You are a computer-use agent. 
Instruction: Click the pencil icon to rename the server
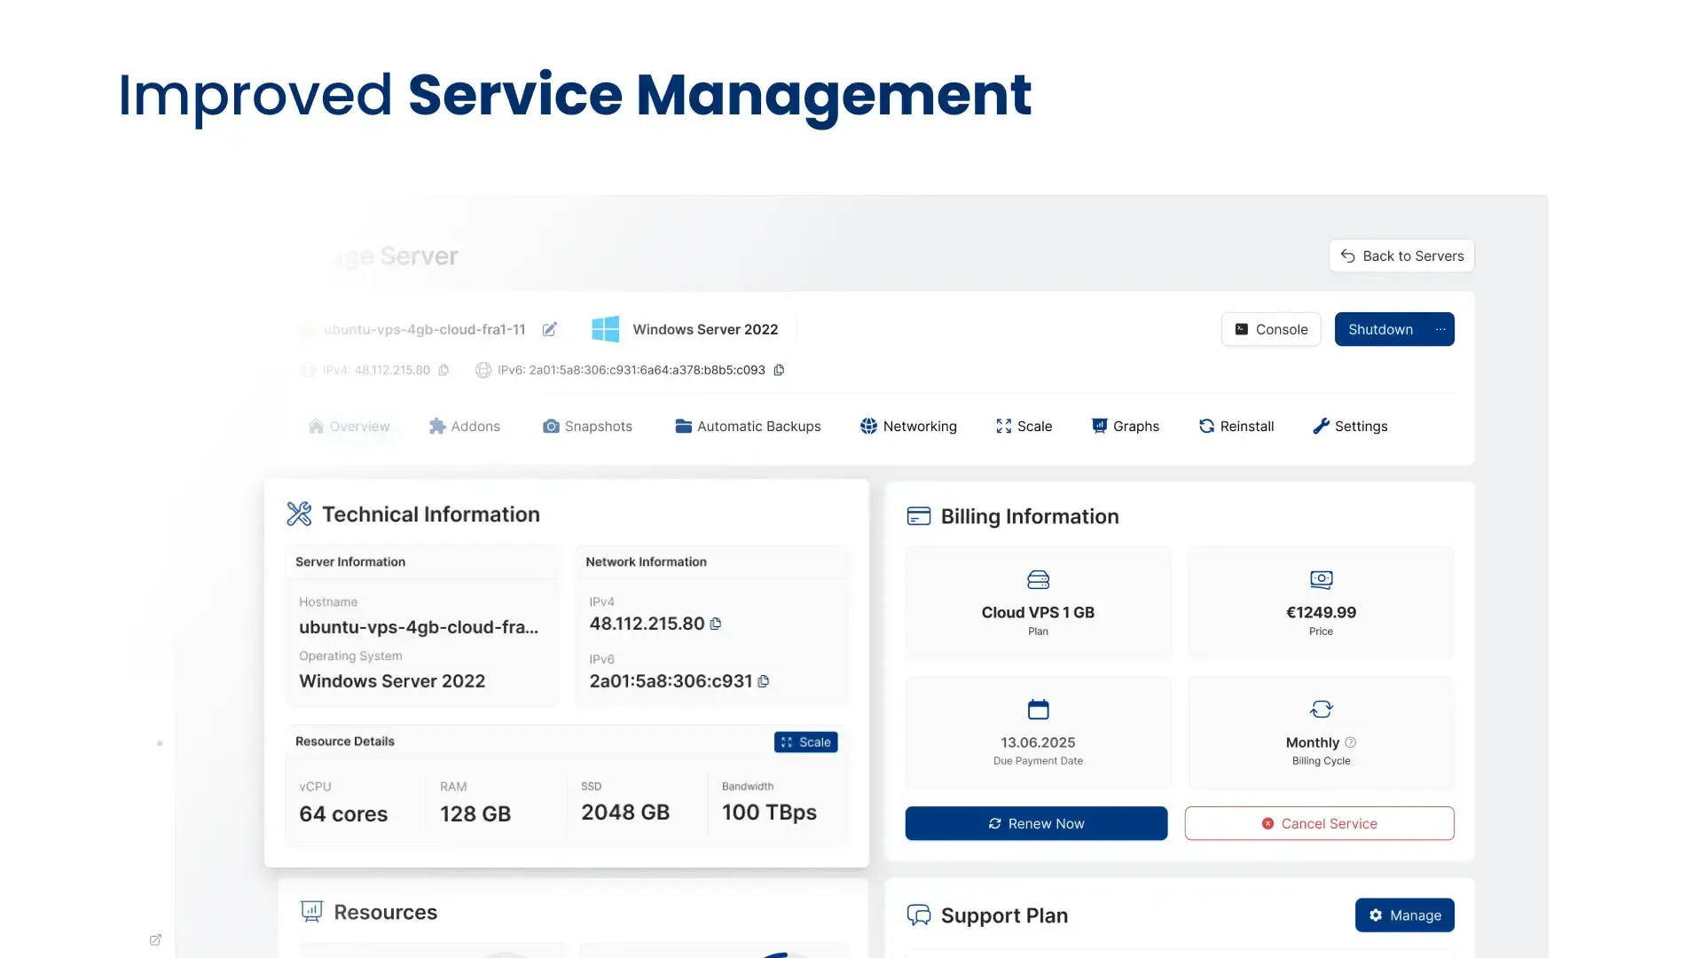549,329
